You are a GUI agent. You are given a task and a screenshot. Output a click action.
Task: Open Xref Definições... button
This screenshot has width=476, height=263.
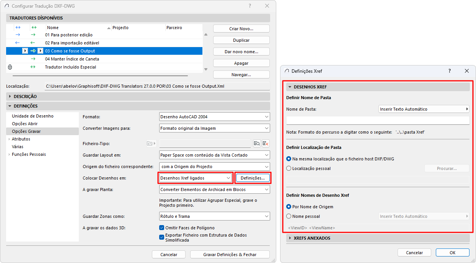(x=253, y=178)
